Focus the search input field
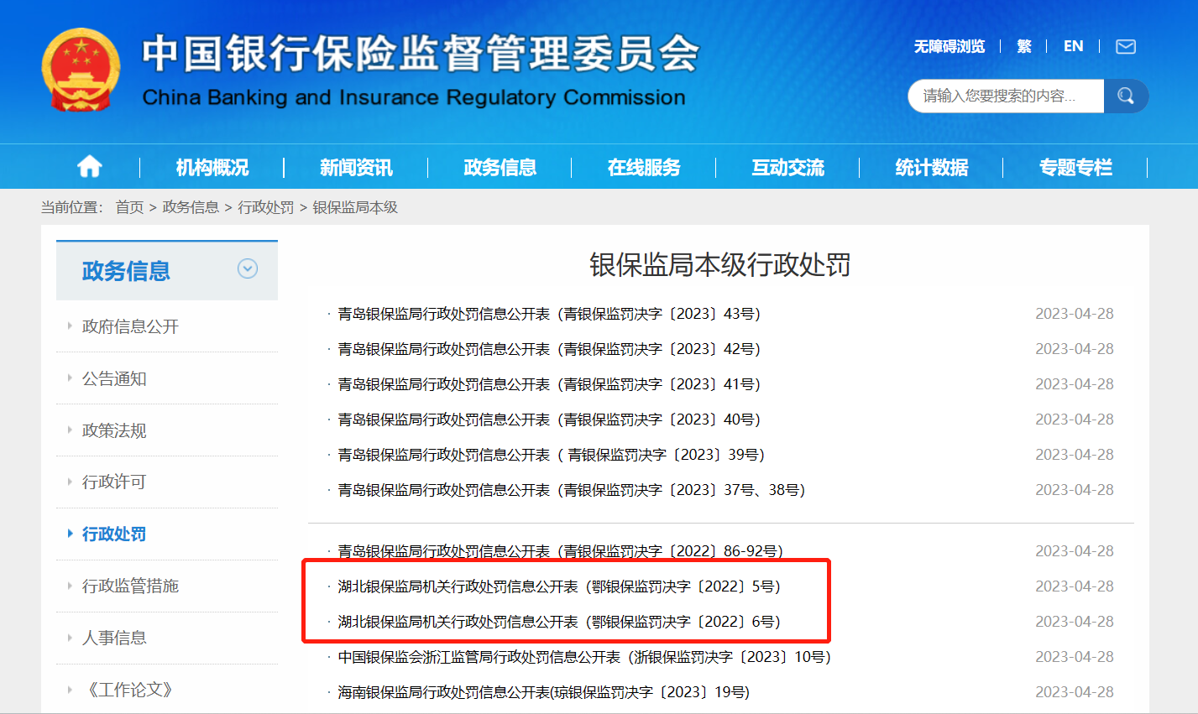 [x=1006, y=96]
